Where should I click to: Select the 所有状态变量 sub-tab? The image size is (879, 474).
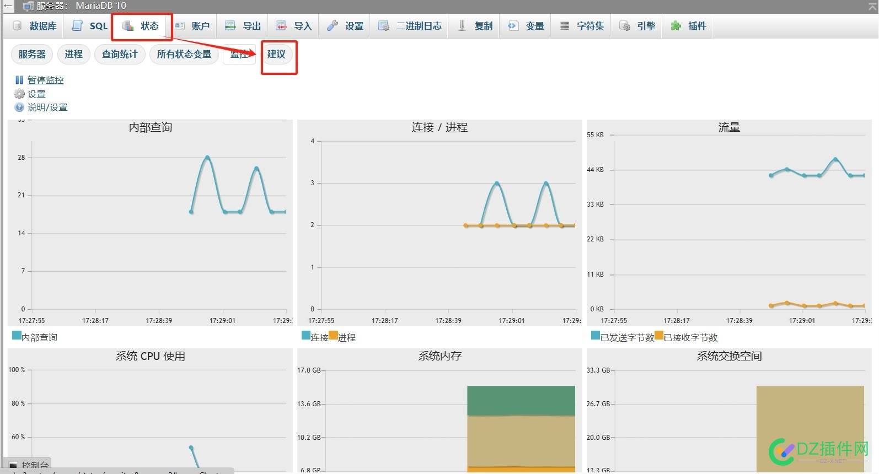[184, 54]
